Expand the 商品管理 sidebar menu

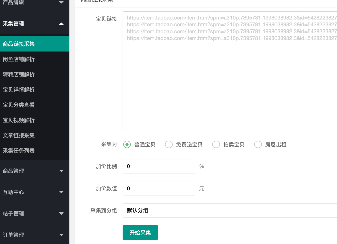click(x=35, y=171)
